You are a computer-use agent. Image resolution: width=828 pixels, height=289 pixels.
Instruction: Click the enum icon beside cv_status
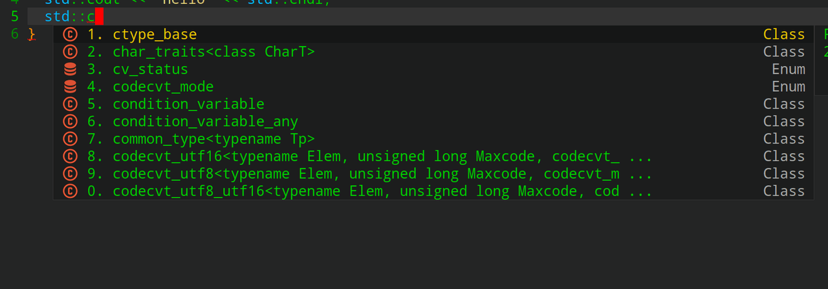point(70,69)
